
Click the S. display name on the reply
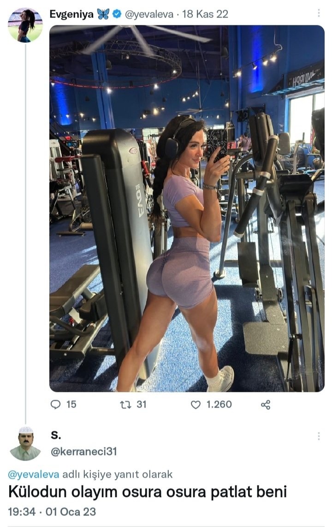56,435
